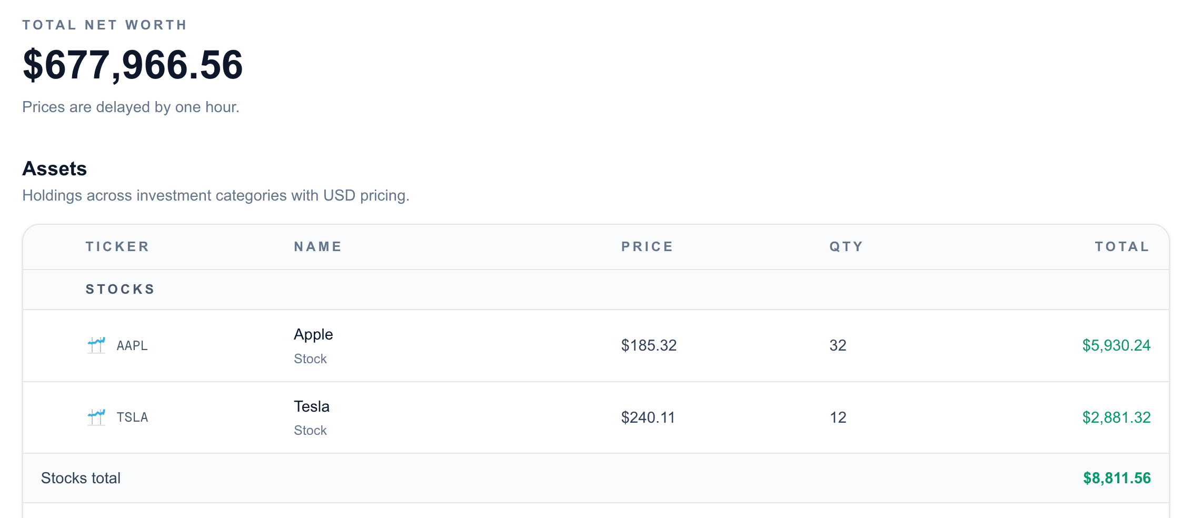Screen dimensions: 1192x518
Task: Sort by the QTY column header
Action: click(x=845, y=246)
